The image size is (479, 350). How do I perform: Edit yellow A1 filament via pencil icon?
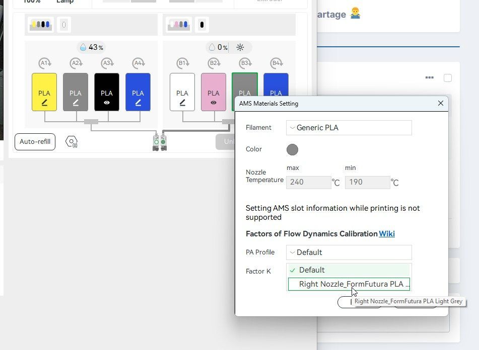click(44, 103)
